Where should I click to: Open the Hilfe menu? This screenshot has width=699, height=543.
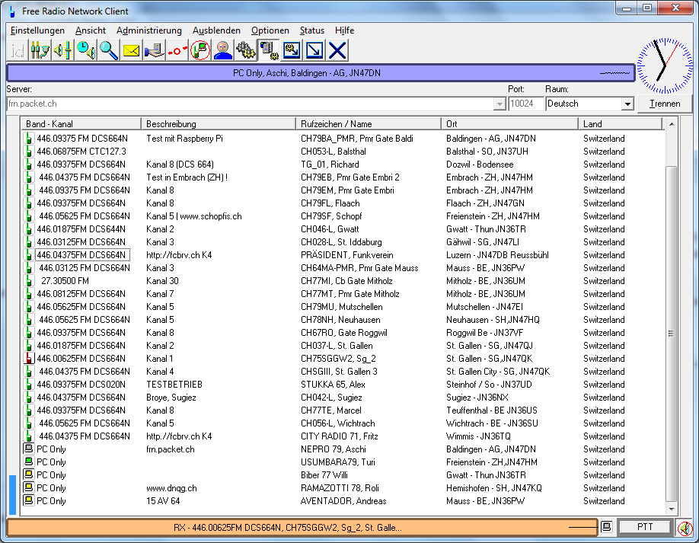point(344,30)
